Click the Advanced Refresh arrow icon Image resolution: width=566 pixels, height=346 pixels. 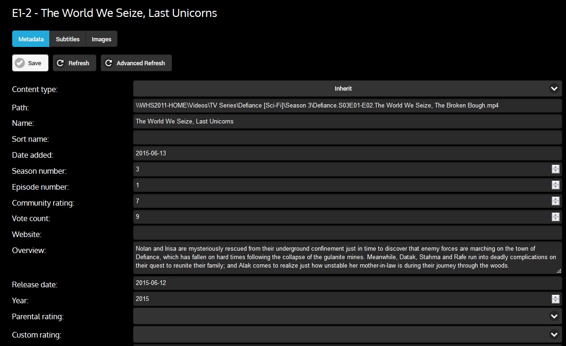pyautogui.click(x=109, y=63)
